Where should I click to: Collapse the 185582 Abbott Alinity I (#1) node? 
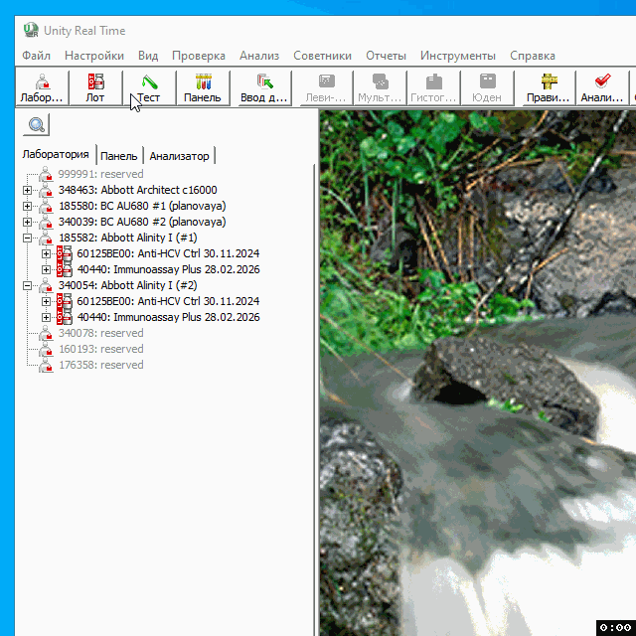pos(28,238)
